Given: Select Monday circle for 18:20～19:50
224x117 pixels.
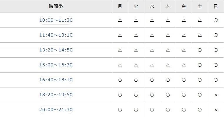Looking at the screenshot, I should point(120,95).
